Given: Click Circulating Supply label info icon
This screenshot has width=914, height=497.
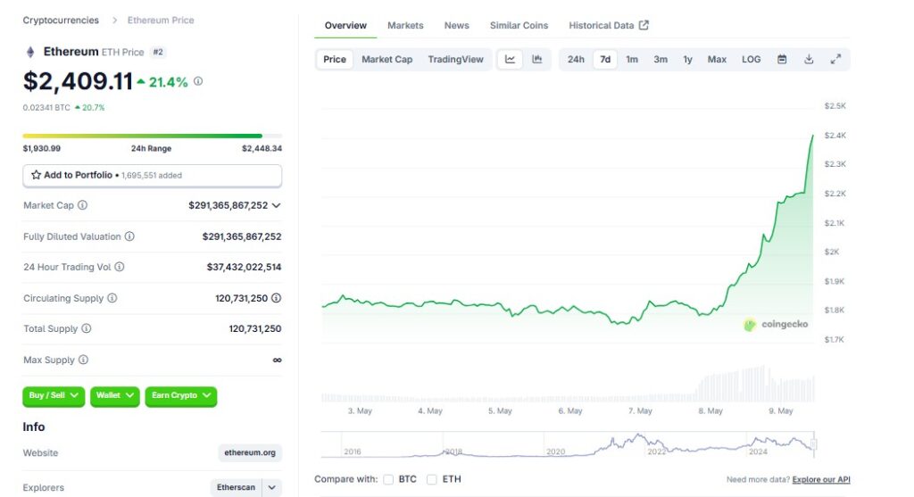Looking at the screenshot, I should click(x=112, y=298).
